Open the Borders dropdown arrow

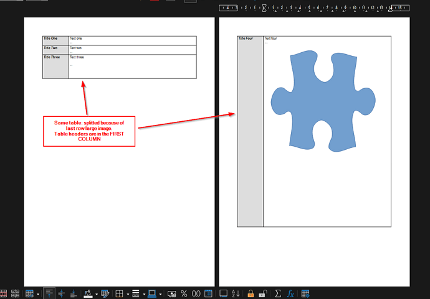(x=127, y=293)
